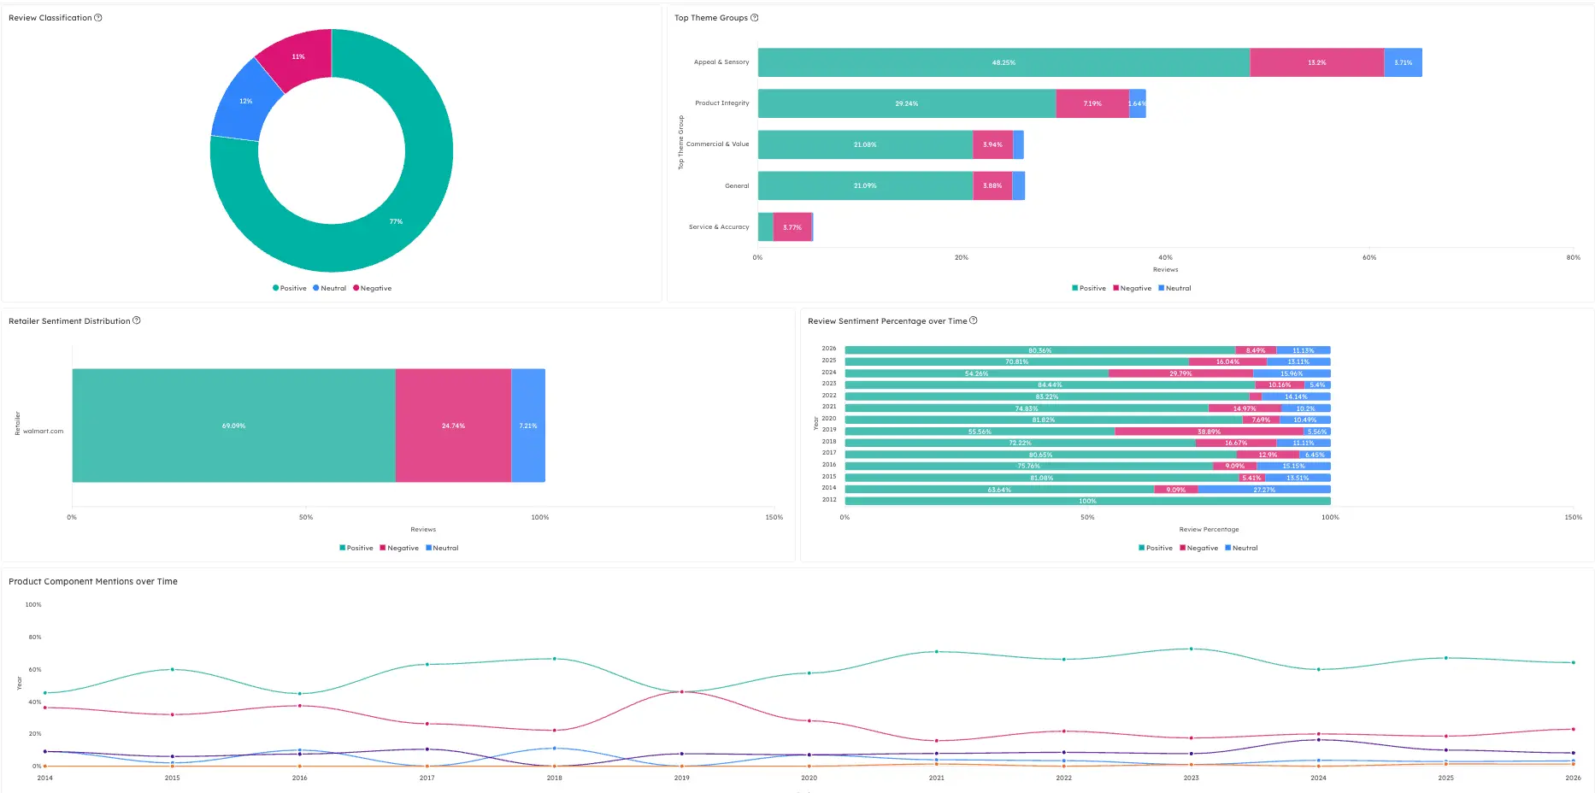Select teal line data point at 2015
Screen dimensions: 1595x793
pos(173,669)
